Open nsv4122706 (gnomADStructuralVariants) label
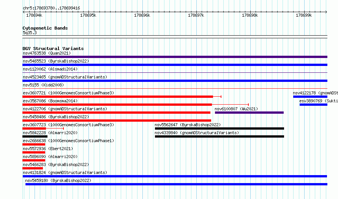 [x=65, y=109]
